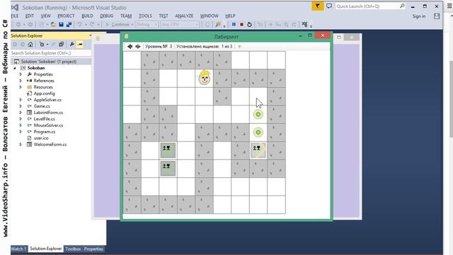Viewport: 453px width, 255px height.
Task: Open the notifications flag icon
Action: point(318,6)
